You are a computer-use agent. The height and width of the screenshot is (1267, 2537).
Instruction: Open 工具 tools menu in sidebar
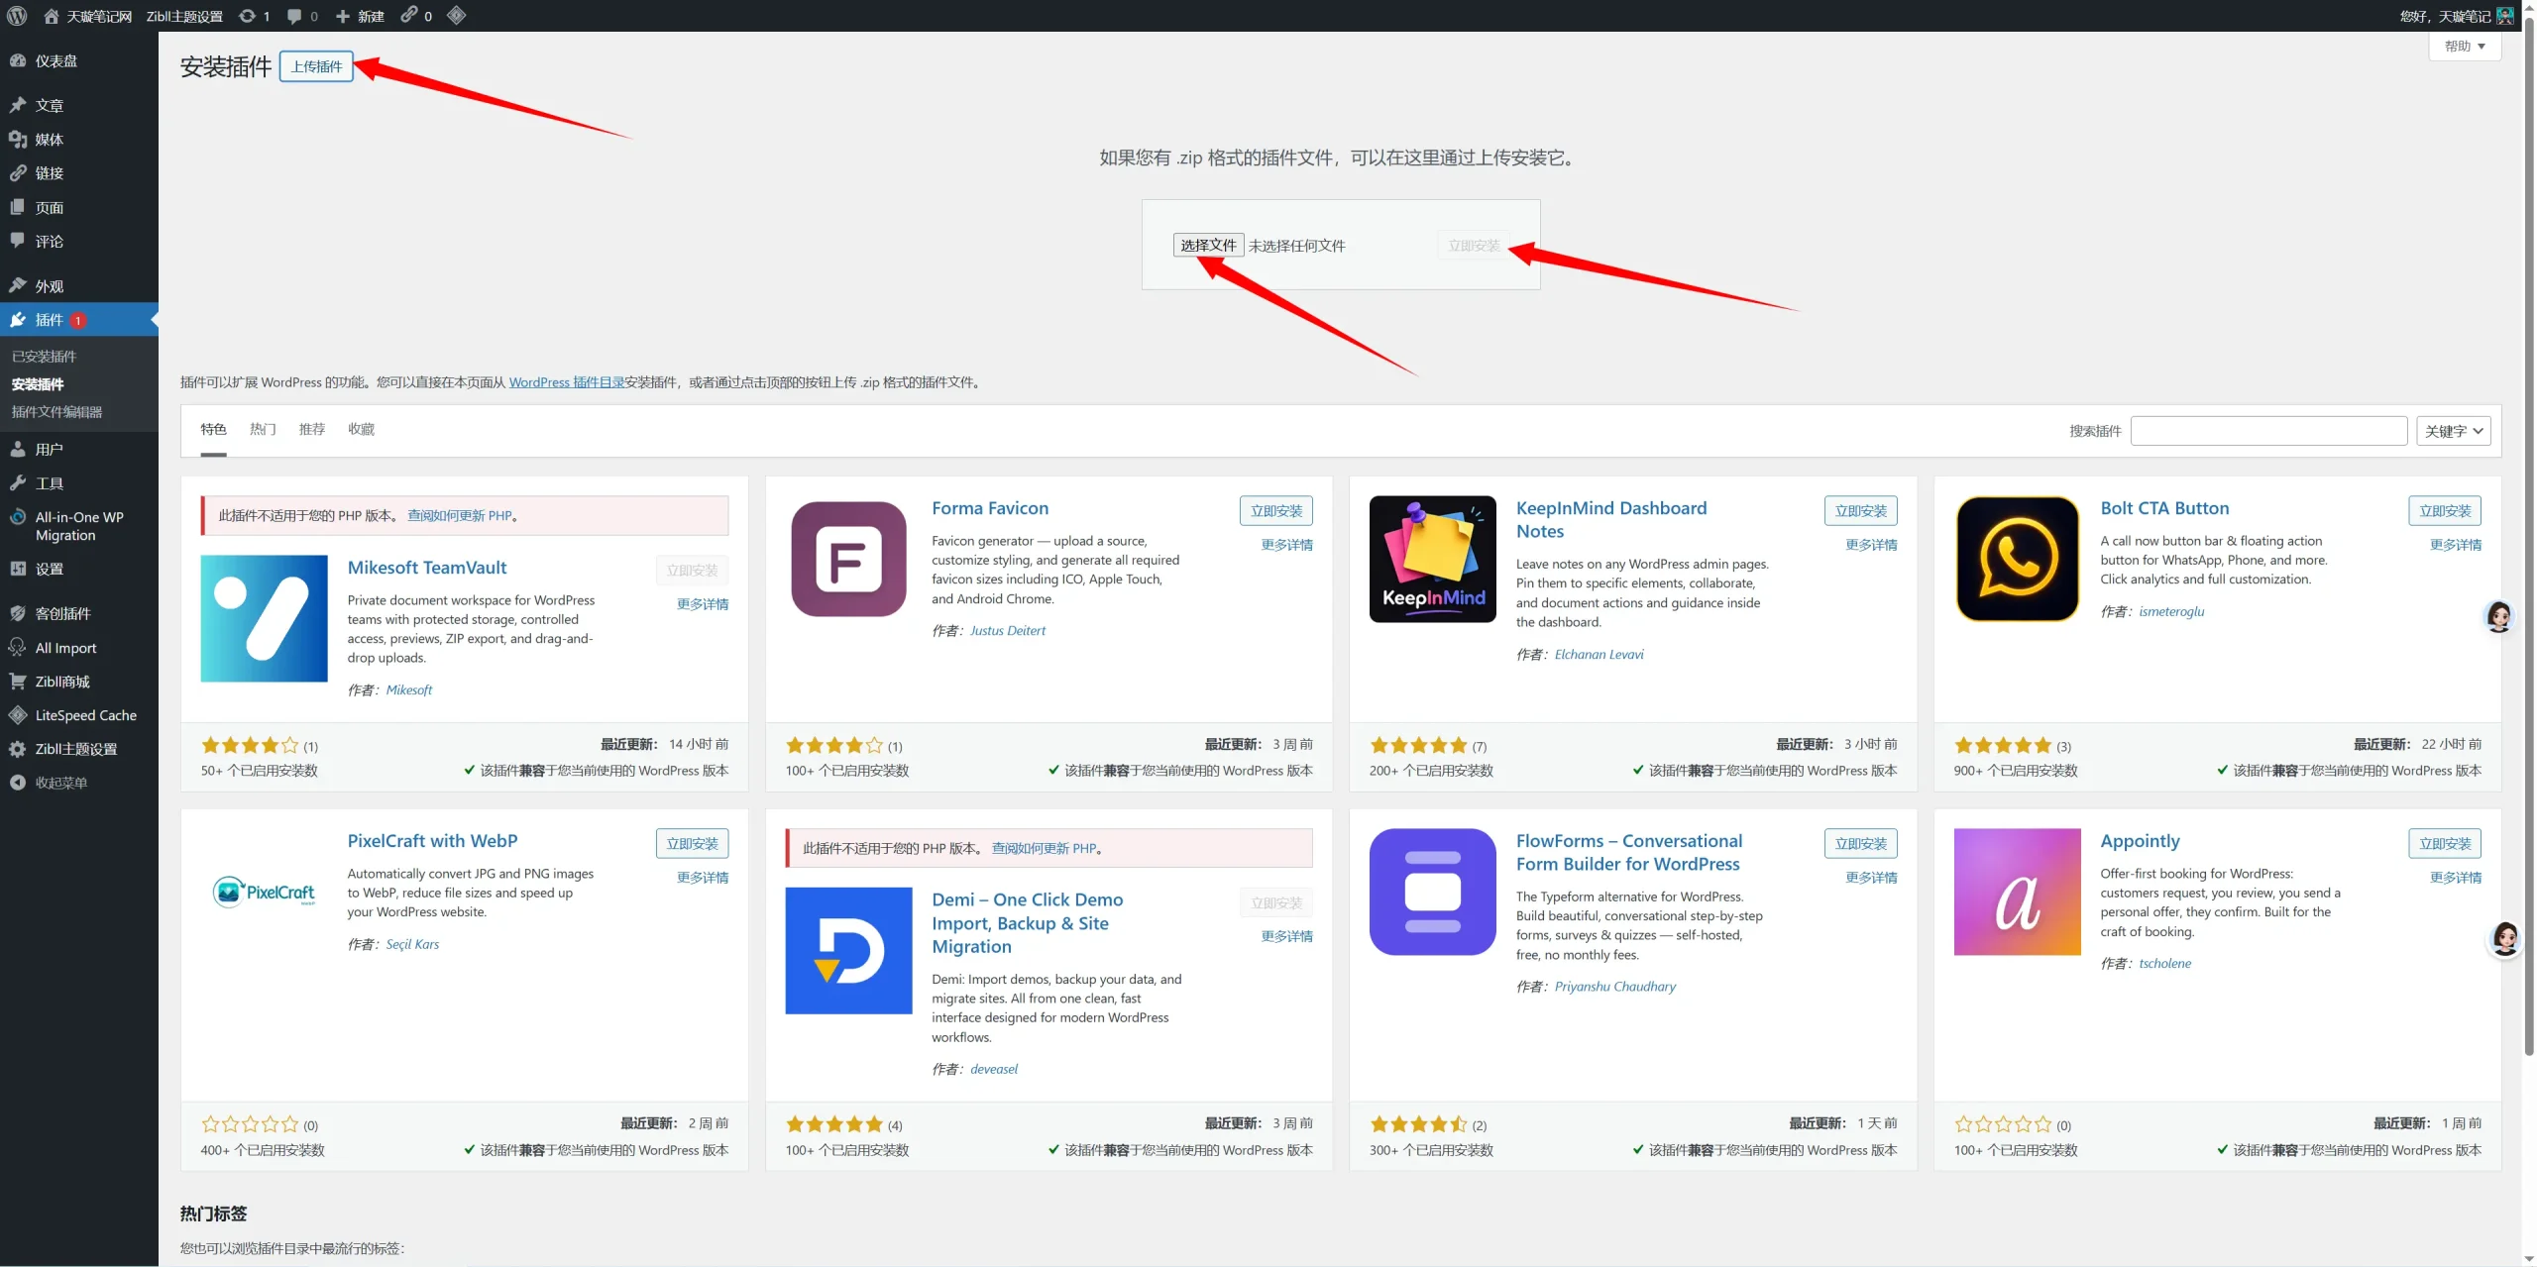79,483
